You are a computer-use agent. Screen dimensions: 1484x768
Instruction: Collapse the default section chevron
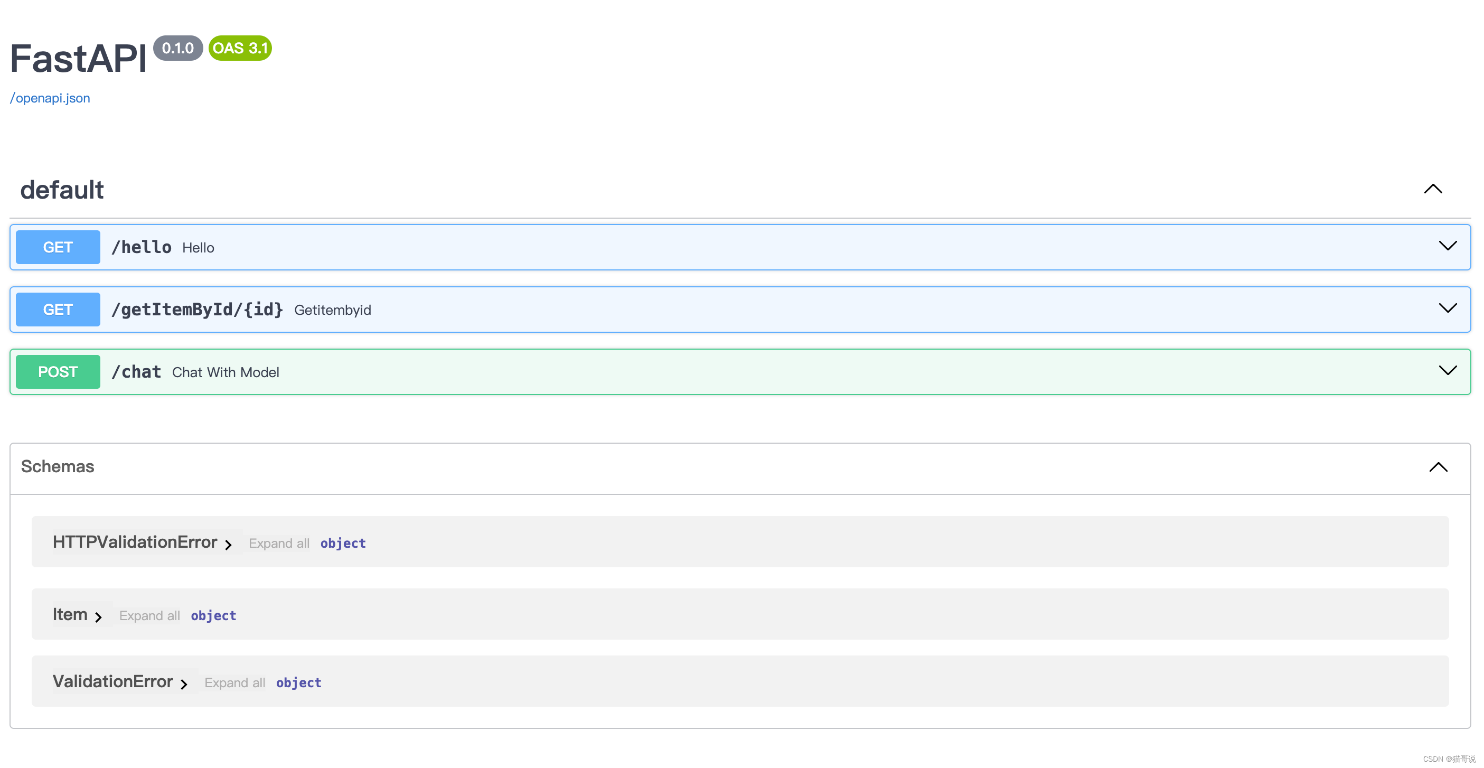[x=1433, y=189]
